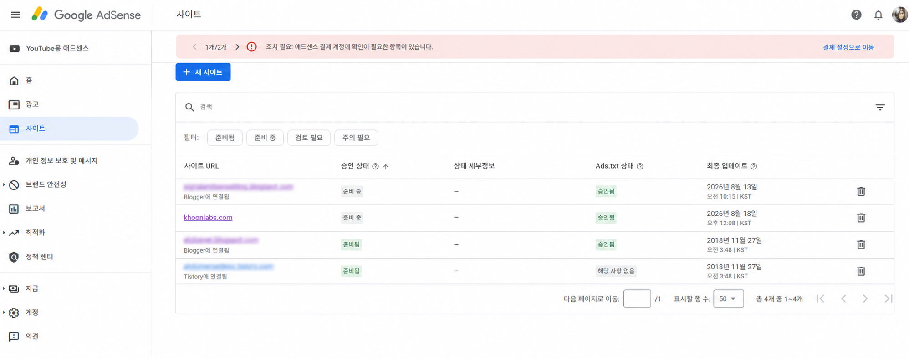This screenshot has height=358, width=909.
Task: Open the Tistory-connected site URL
Action: click(x=228, y=266)
